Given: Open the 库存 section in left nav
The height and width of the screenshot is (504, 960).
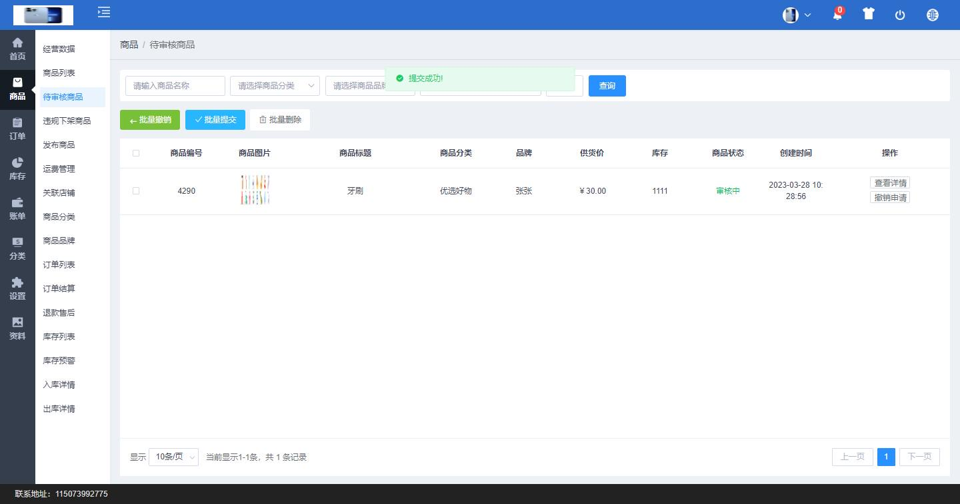Looking at the screenshot, I should click(17, 169).
